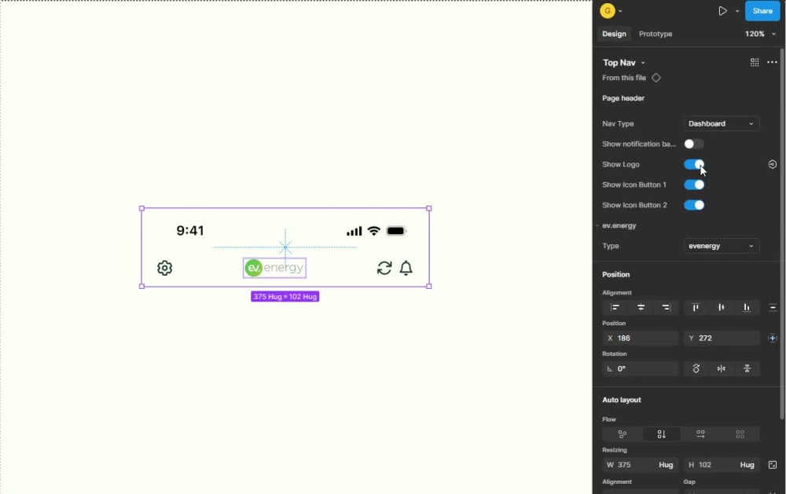Open the Type evenergy dropdown
The image size is (786, 494).
pyautogui.click(x=721, y=246)
